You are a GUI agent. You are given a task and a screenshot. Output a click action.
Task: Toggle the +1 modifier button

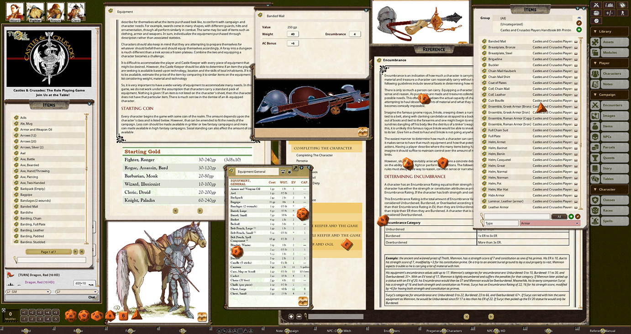[24, 313]
